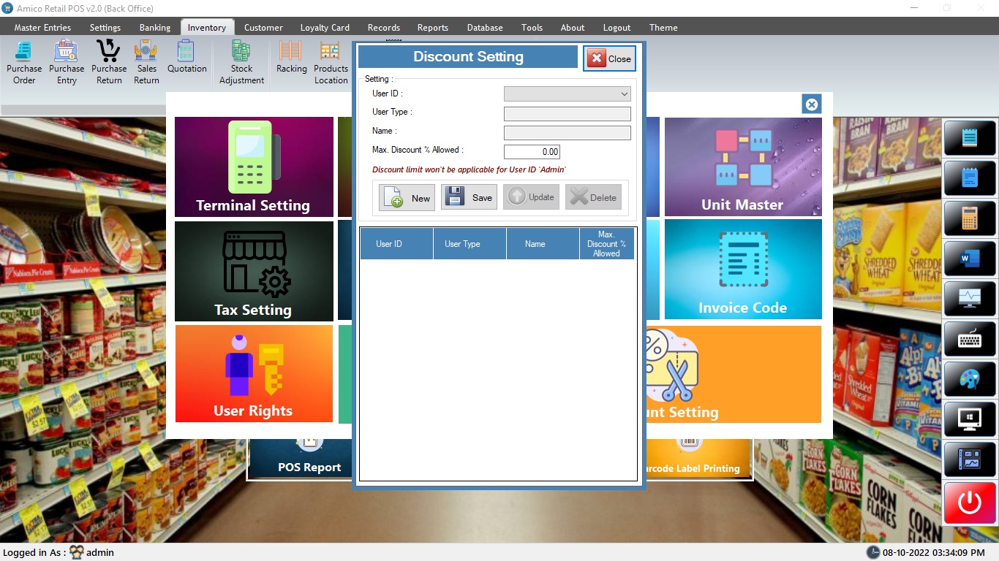Viewport: 999px width, 561px height.
Task: Select the Sales Return icon
Action: [x=146, y=61]
